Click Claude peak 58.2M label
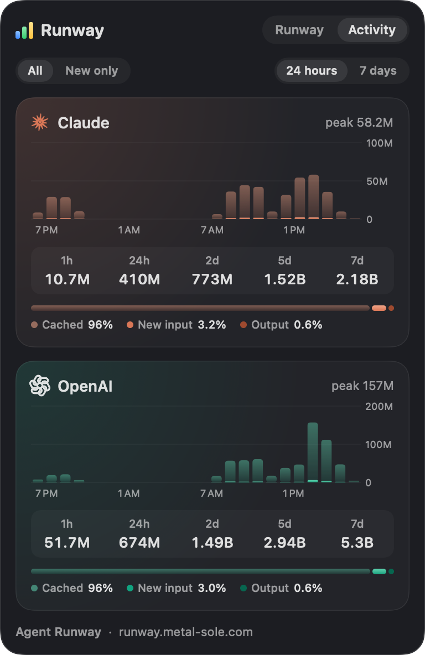This screenshot has height=655, width=425. 359,122
